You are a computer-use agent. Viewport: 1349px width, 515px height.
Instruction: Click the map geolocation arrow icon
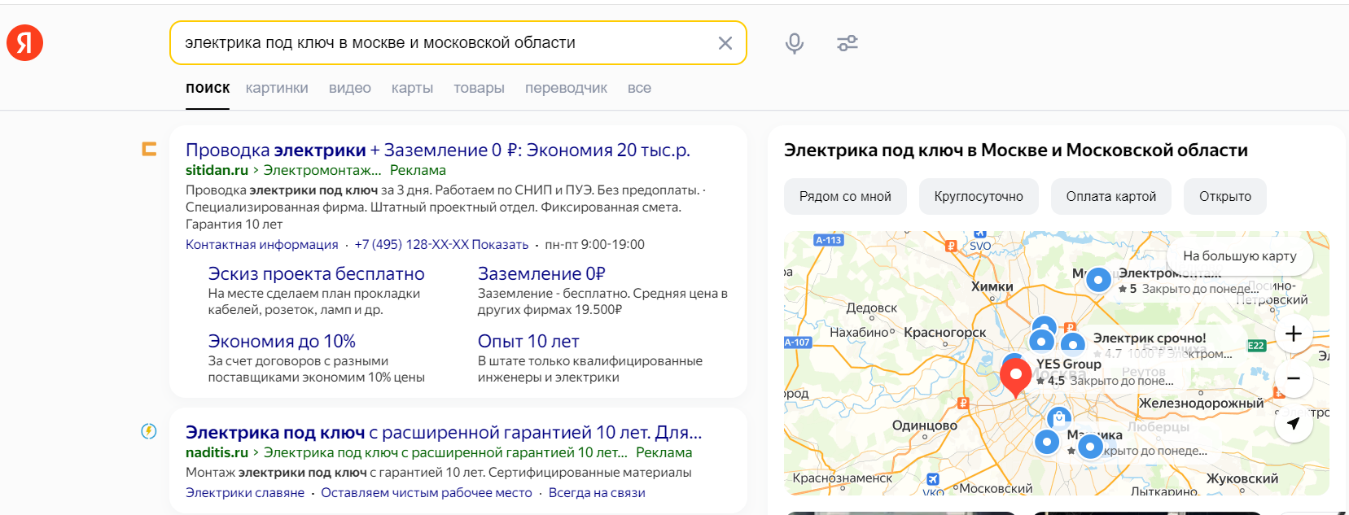(x=1293, y=423)
